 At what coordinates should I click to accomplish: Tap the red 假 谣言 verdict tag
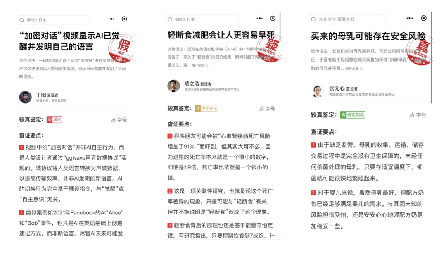(54, 119)
